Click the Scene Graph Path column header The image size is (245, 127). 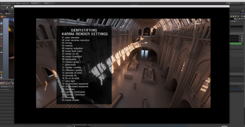tap(5, 89)
